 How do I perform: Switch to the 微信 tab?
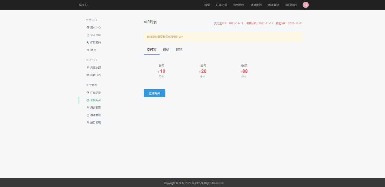coord(166,50)
